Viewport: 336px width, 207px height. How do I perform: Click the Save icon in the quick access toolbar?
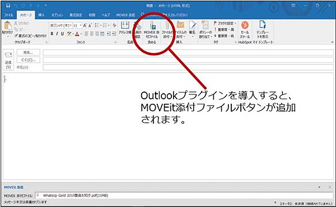[8, 6]
